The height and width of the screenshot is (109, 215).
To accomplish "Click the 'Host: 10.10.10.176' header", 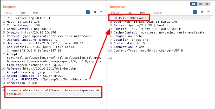I will pos(23,22).
